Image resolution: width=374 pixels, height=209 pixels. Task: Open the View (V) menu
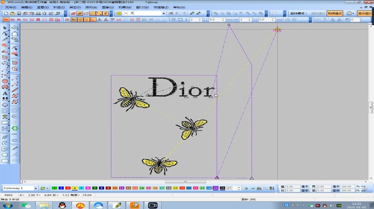click(x=43, y=7)
